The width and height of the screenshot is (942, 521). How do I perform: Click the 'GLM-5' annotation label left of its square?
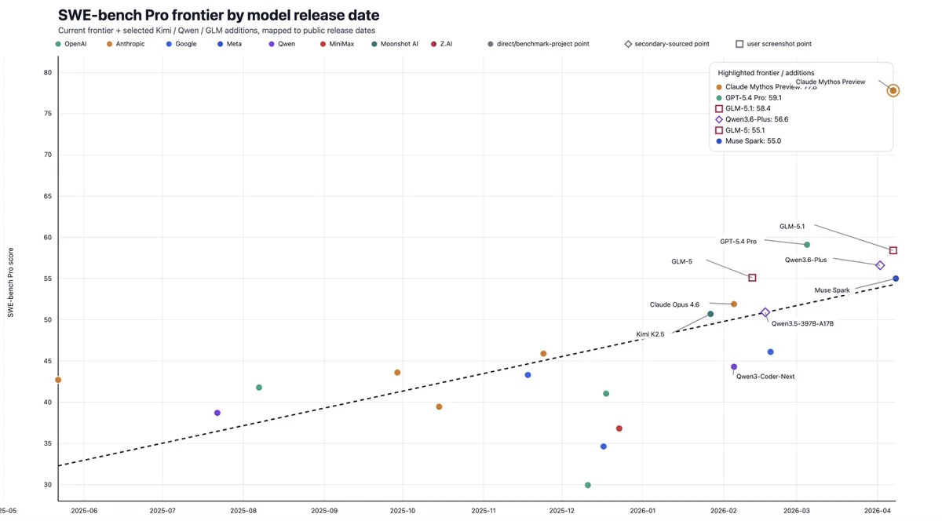681,261
